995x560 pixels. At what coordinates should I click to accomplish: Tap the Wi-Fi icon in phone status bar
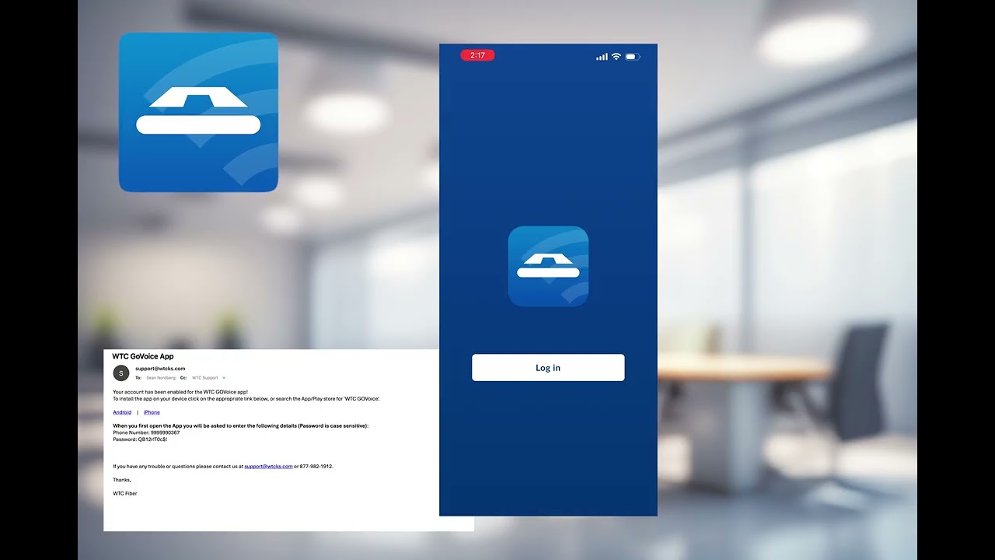(x=616, y=56)
